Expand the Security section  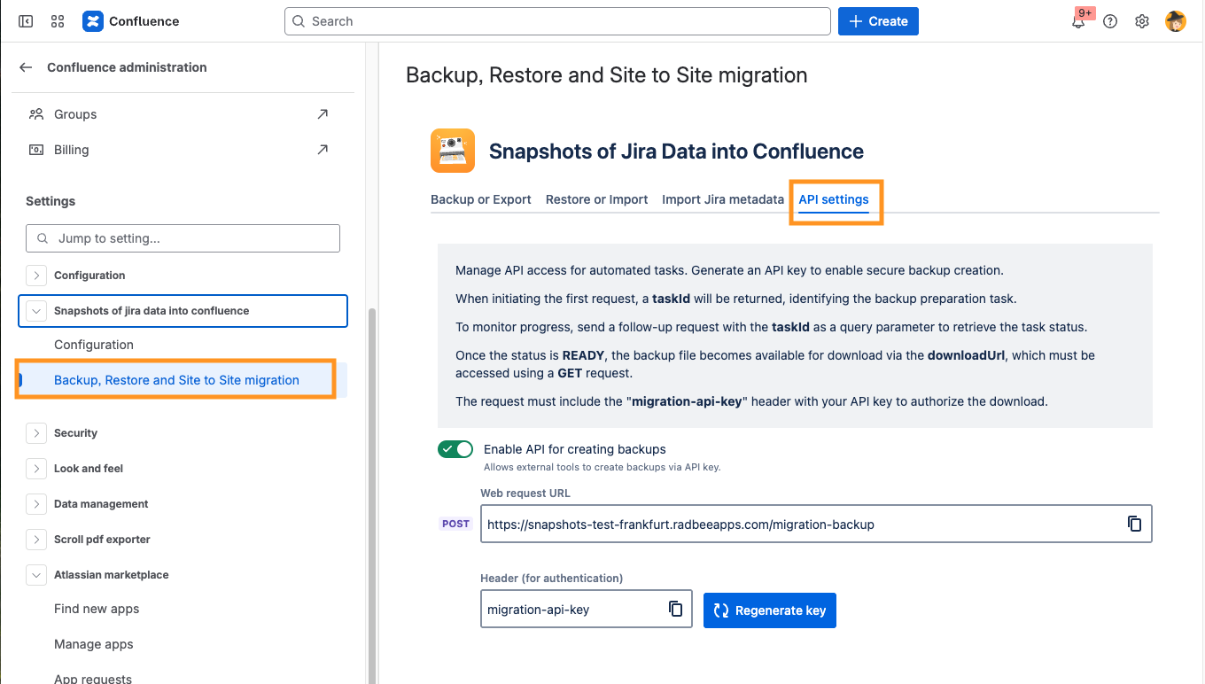36,433
